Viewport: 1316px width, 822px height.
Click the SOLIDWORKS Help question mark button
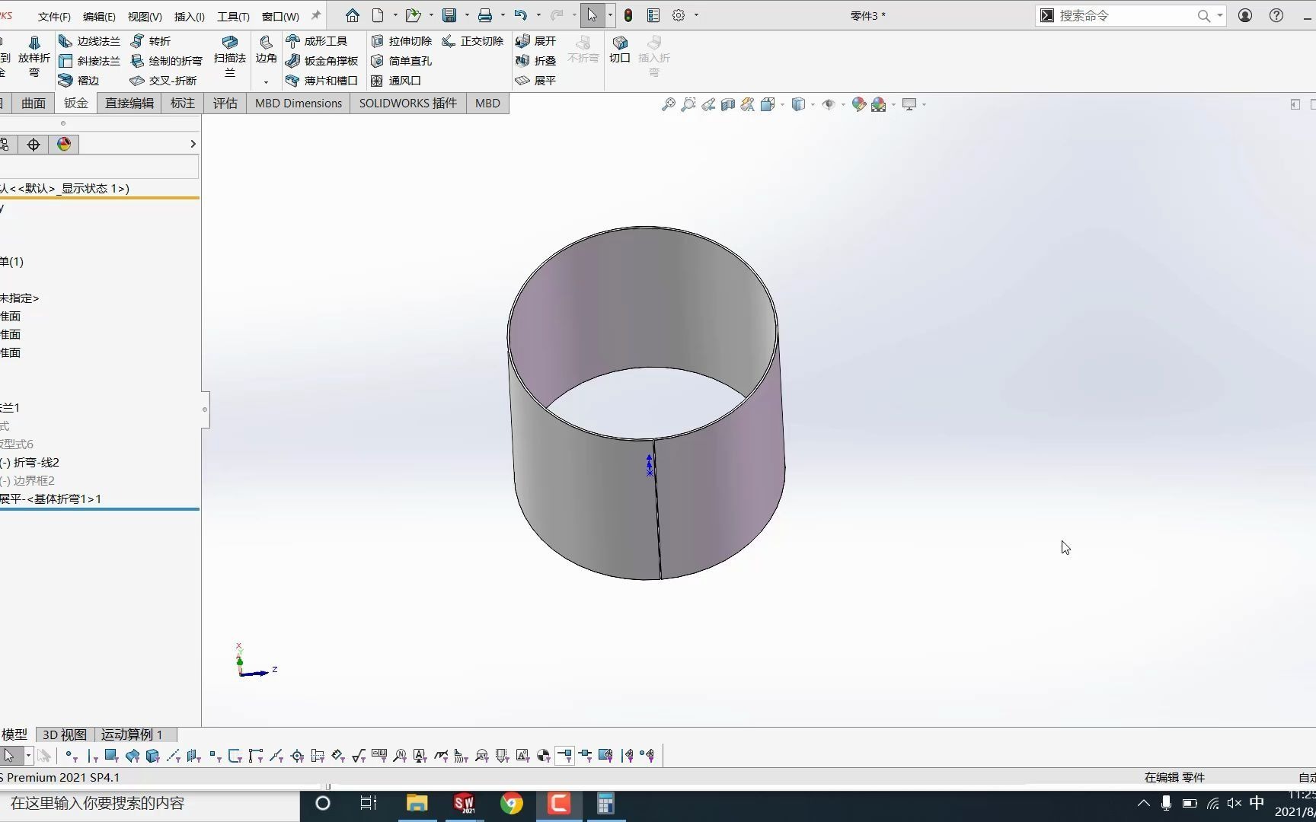pyautogui.click(x=1276, y=14)
